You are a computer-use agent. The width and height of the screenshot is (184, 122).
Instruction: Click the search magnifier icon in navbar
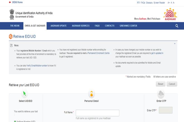point(177,26)
